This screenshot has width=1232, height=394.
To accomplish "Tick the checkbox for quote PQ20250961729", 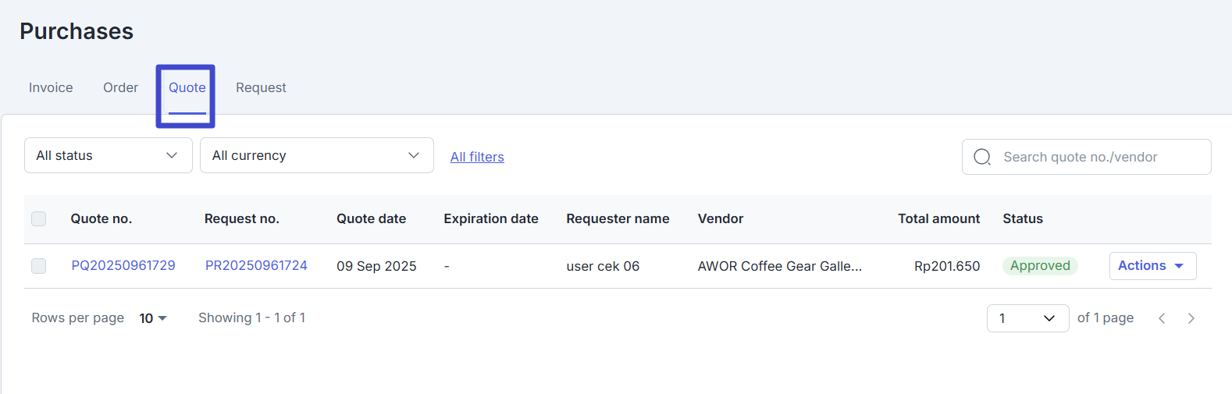I will click(x=39, y=266).
